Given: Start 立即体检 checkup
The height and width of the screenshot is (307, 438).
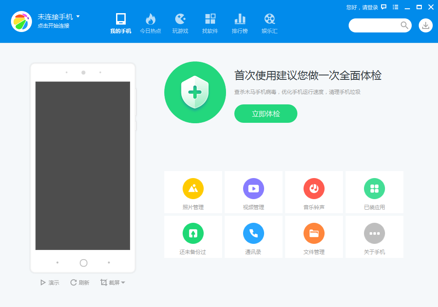Looking at the screenshot, I should 266,114.
